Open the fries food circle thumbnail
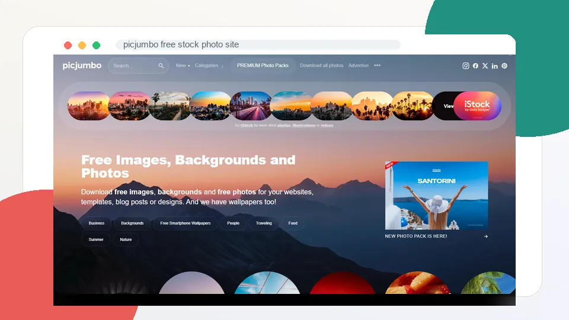 [x=418, y=283]
